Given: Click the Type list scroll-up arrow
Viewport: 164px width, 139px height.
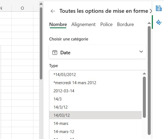Looking at the screenshot, I should [144, 74].
